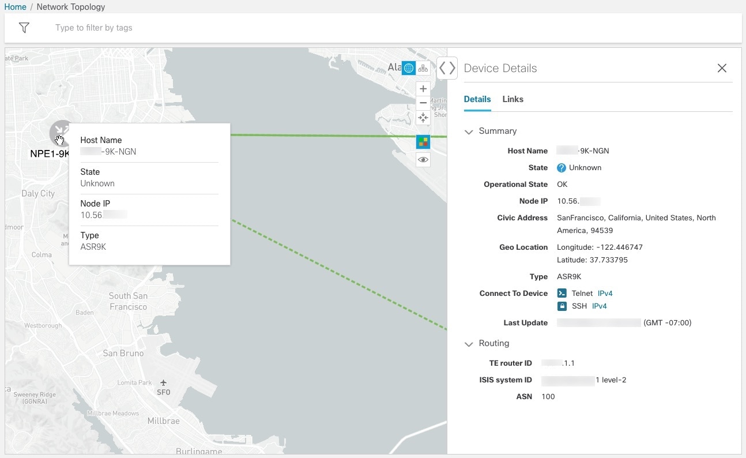
Task: Click the Telnet terminal icon
Action: click(562, 294)
